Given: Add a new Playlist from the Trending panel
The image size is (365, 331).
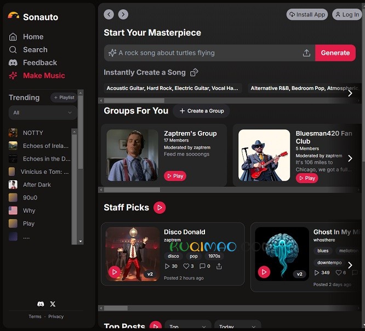Looking at the screenshot, I should (64, 98).
